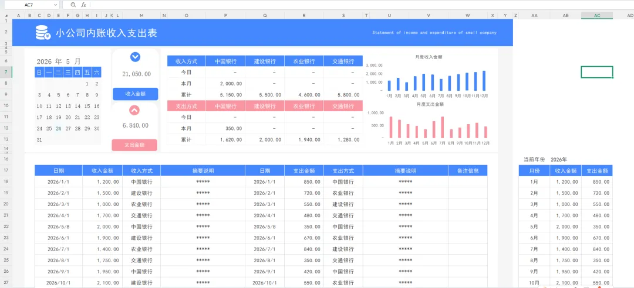Select calendar day 26
The image size is (634, 288).
(59, 129)
